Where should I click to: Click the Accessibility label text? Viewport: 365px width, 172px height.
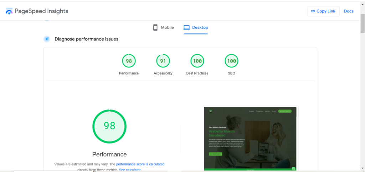point(163,73)
